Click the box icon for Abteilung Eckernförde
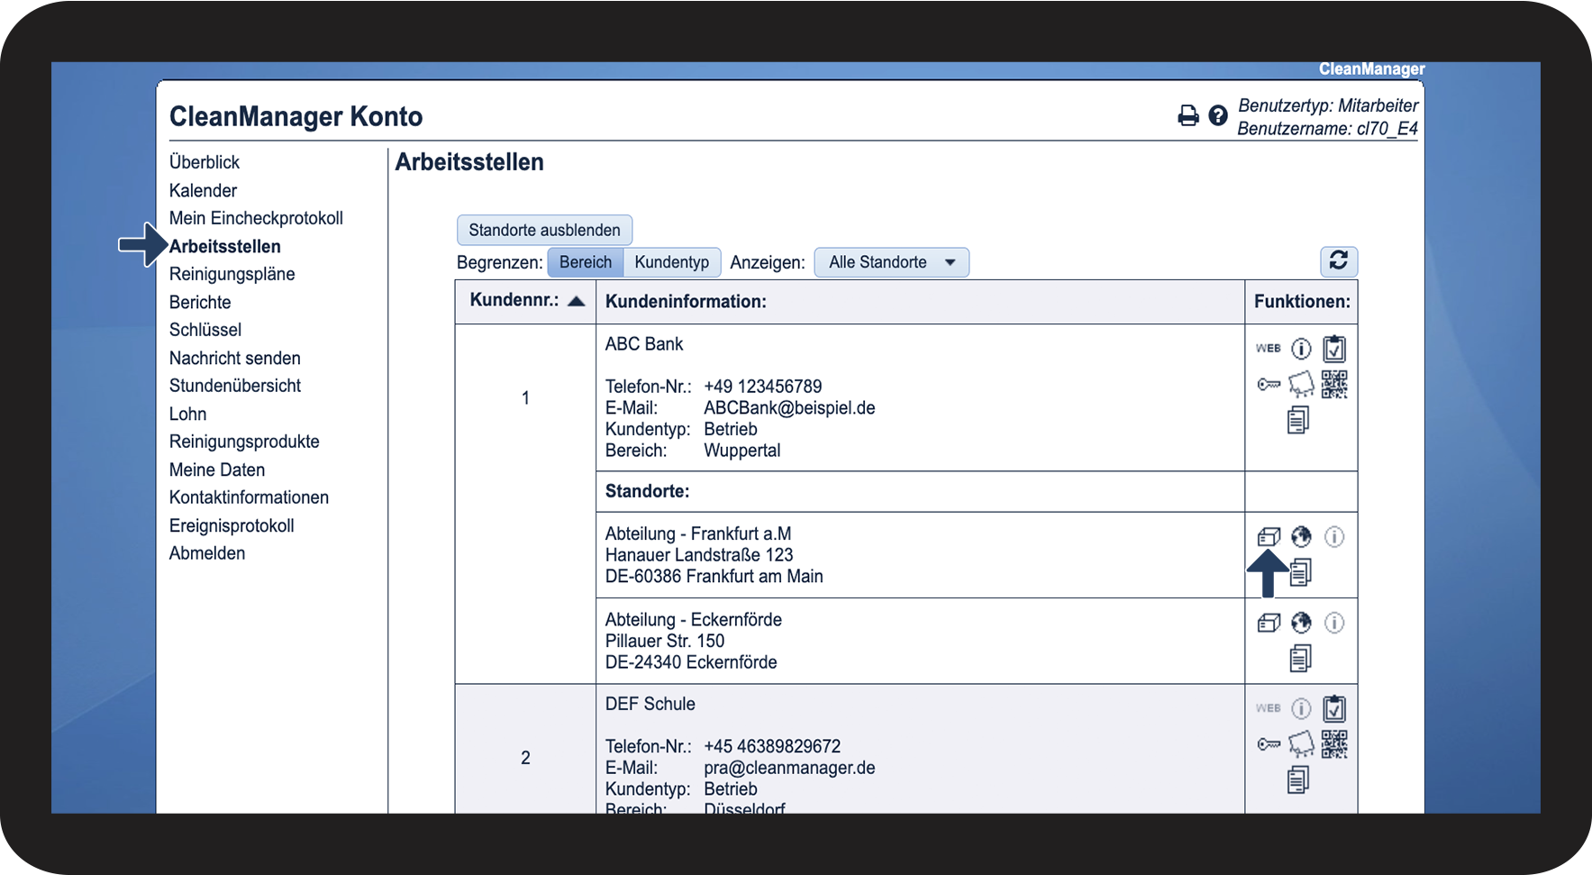Viewport: 1592px width, 875px height. pyautogui.click(x=1269, y=623)
